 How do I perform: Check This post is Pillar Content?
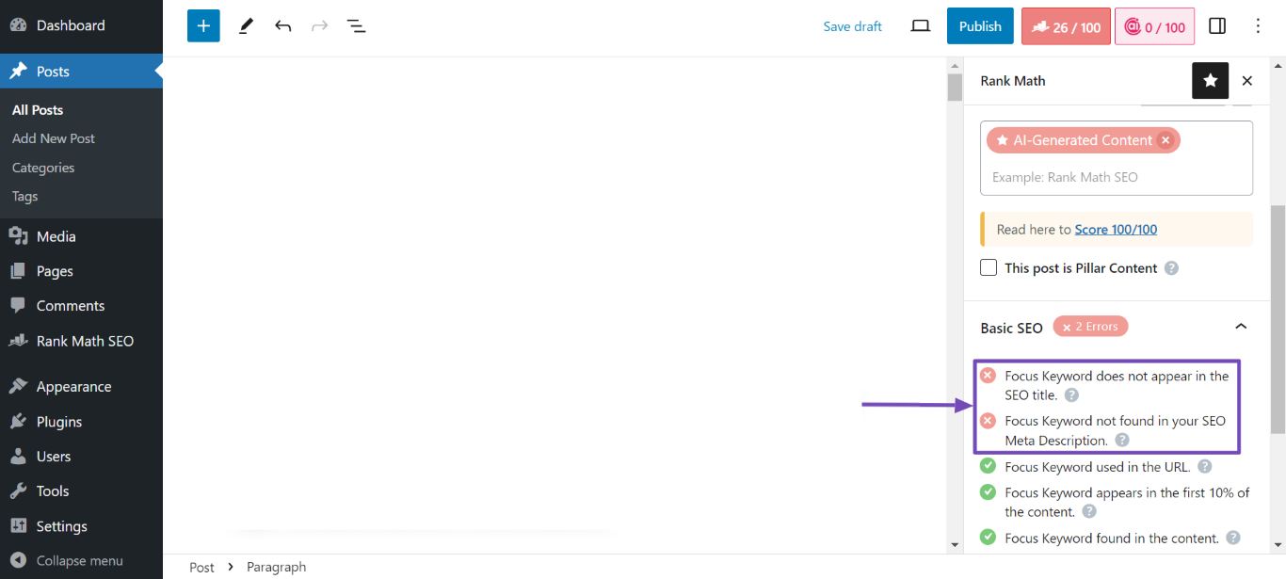tap(989, 267)
